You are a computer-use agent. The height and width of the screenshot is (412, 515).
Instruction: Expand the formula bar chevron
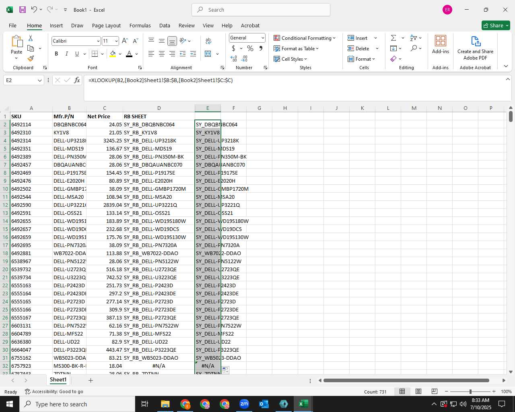point(508,79)
